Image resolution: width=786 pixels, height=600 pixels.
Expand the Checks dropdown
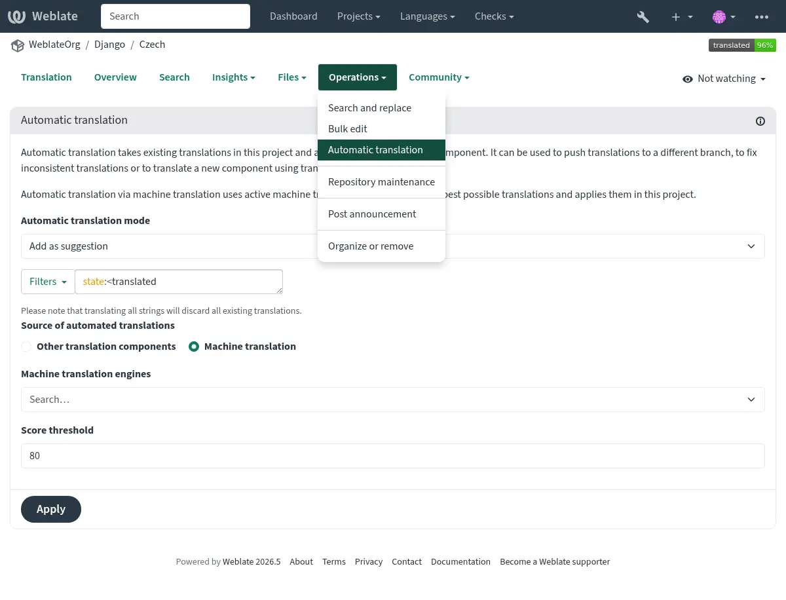pyautogui.click(x=494, y=16)
